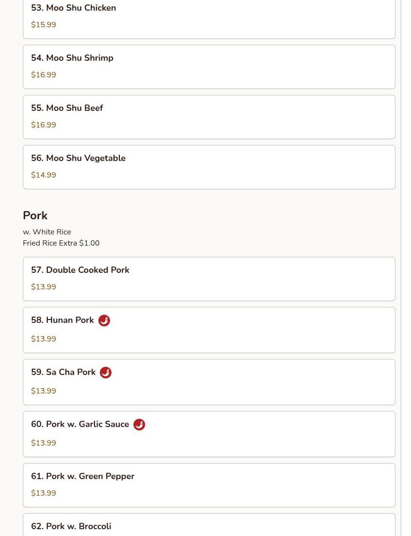Click the $15.99 price under Moo Shu Chicken
The height and width of the screenshot is (536, 411).
click(x=43, y=25)
